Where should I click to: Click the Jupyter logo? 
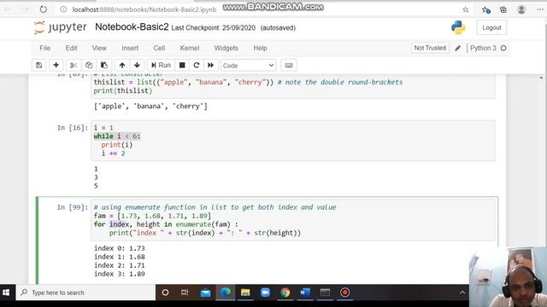click(60, 27)
